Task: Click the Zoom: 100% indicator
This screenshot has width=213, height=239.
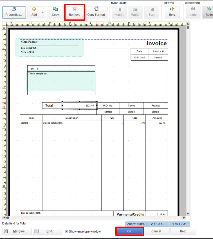Action: tap(136, 224)
